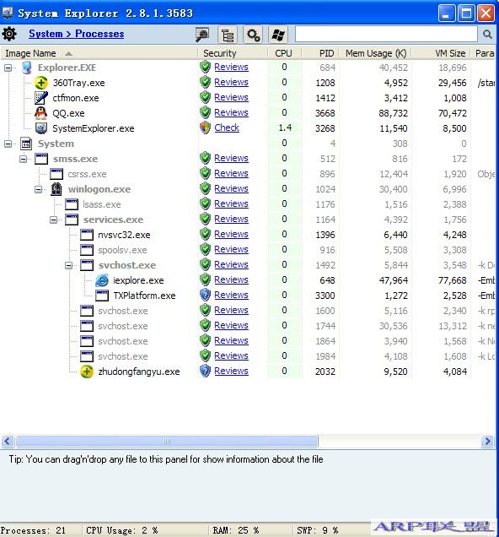
Task: Select the SystemExplorer.exe monitor icon
Action: (x=41, y=128)
